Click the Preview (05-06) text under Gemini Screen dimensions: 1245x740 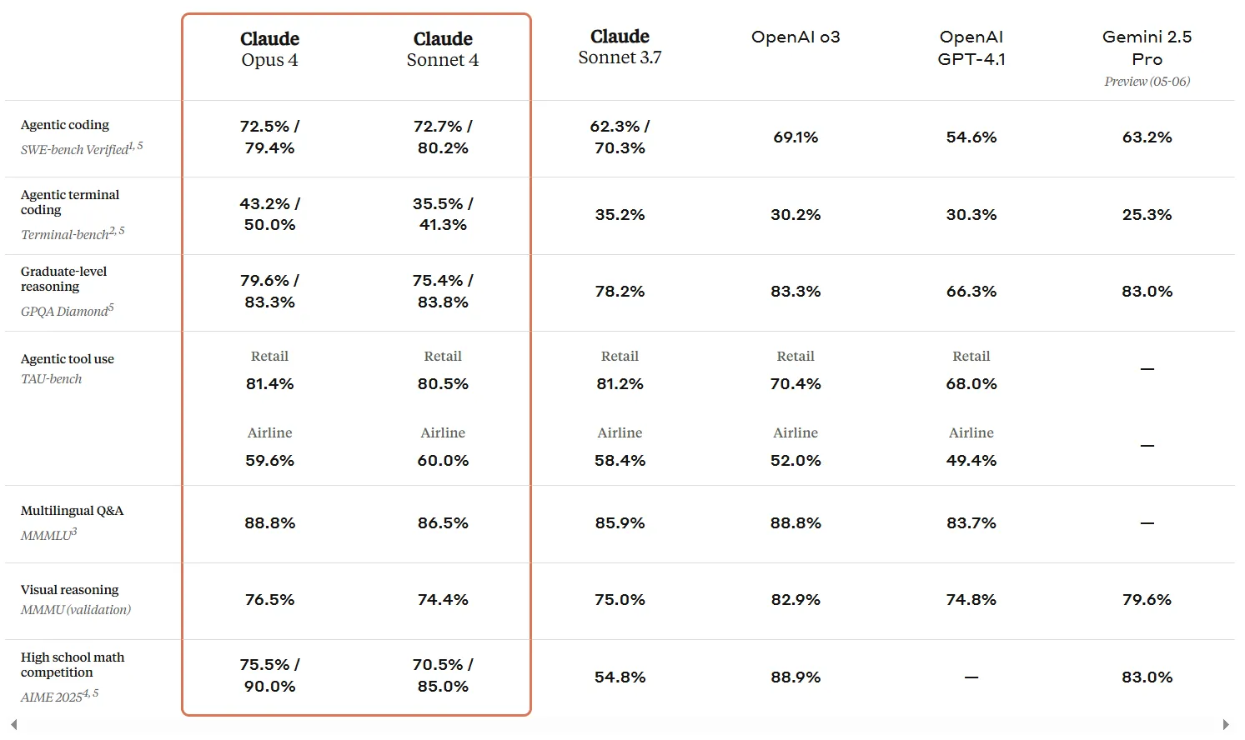[x=1147, y=82]
